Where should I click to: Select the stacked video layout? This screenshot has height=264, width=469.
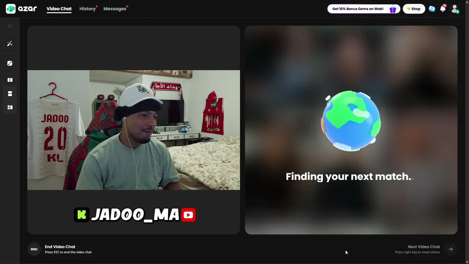(10, 94)
